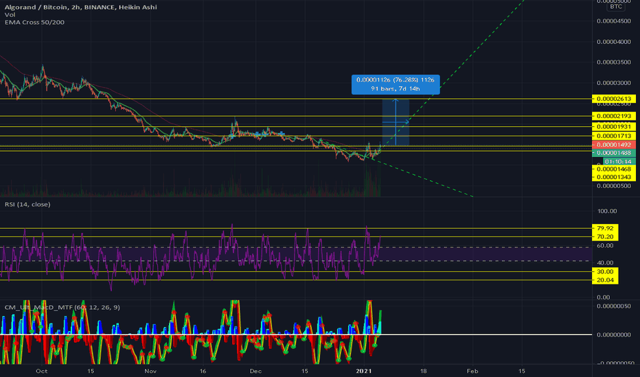The image size is (640, 377).
Task: Click the Feb date on time axis
Action: [472, 371]
